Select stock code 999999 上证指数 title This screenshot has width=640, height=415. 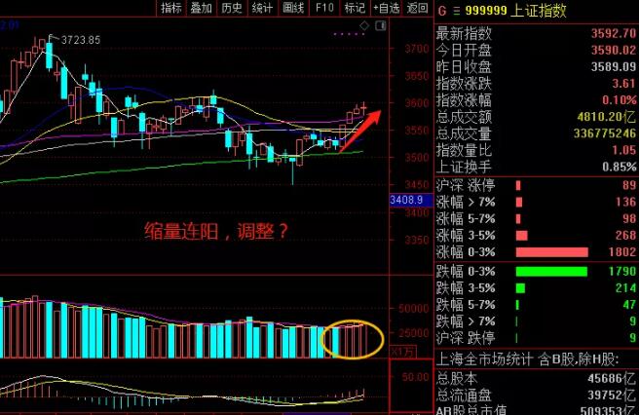tap(515, 10)
